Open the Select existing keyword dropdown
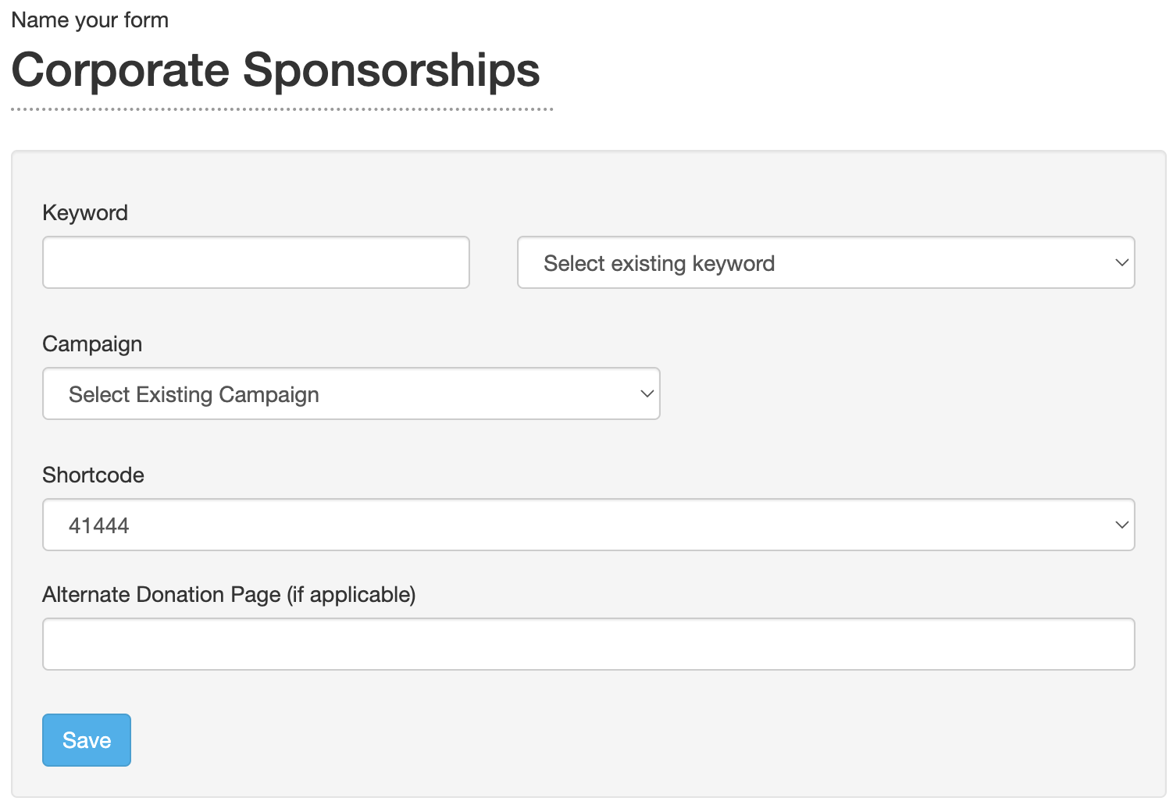 pos(825,262)
